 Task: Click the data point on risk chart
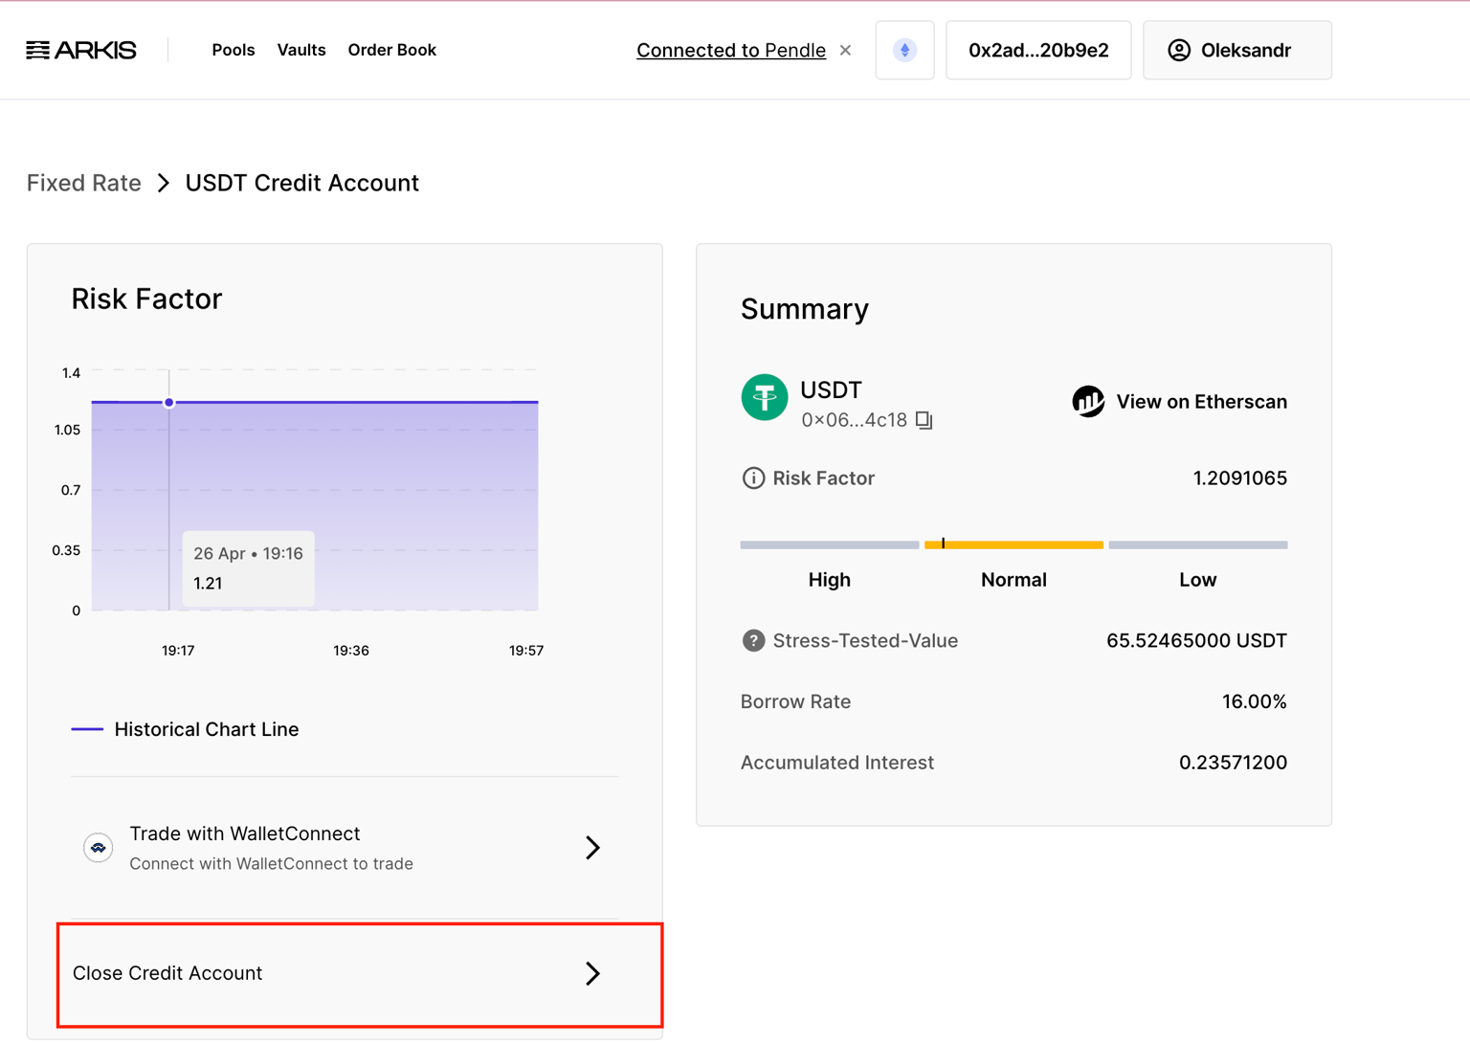169,403
